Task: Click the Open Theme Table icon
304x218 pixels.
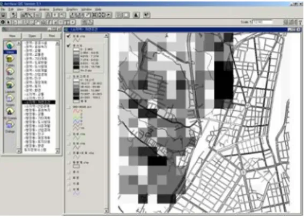Action: pyautogui.click(x=38, y=15)
